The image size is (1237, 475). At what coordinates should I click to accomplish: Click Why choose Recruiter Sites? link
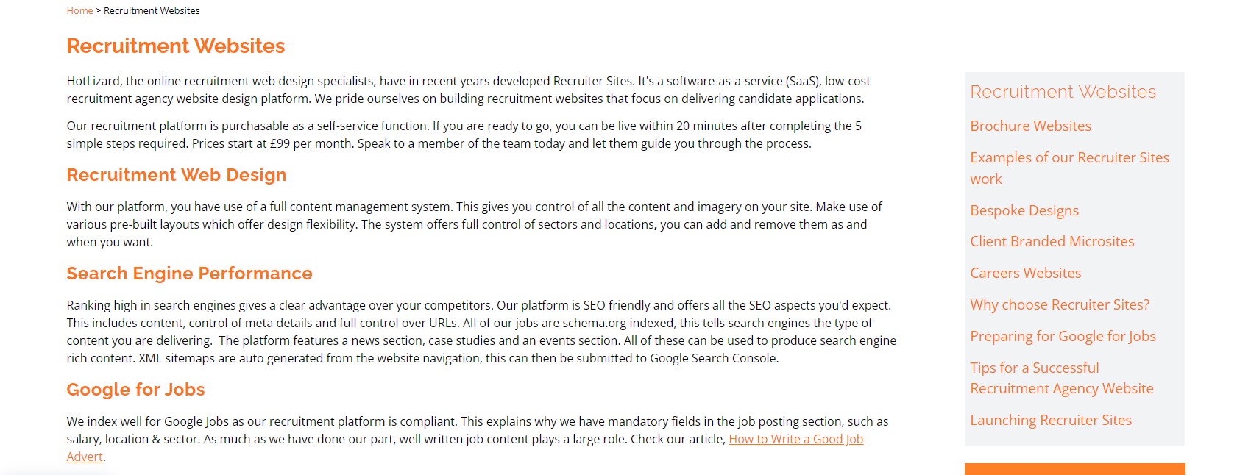tap(1059, 305)
